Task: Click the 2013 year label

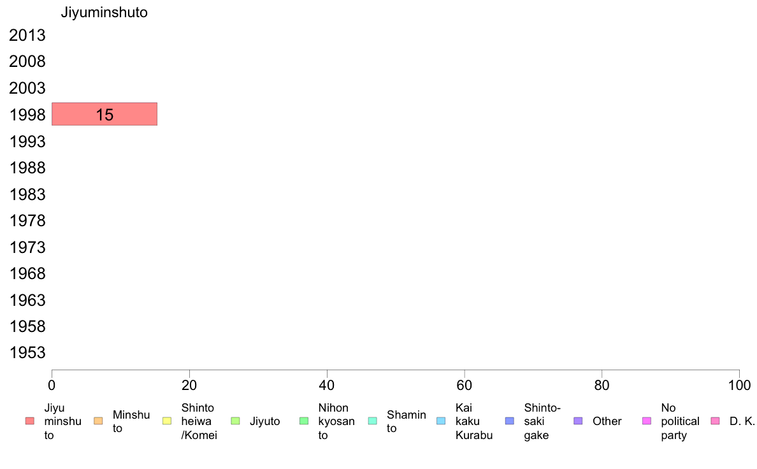Action: click(27, 35)
